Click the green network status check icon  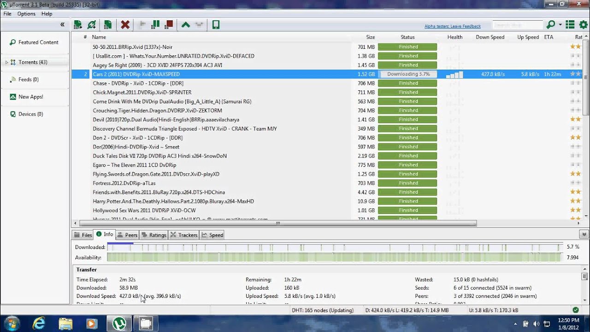point(575,310)
